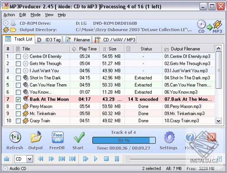Screen dimensions: 227x173
Task: Click the play-all double arrow button
Action: pos(85,159)
